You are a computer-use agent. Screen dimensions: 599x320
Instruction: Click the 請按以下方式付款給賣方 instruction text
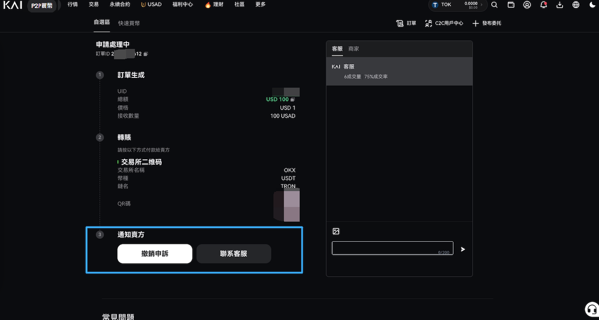(143, 150)
